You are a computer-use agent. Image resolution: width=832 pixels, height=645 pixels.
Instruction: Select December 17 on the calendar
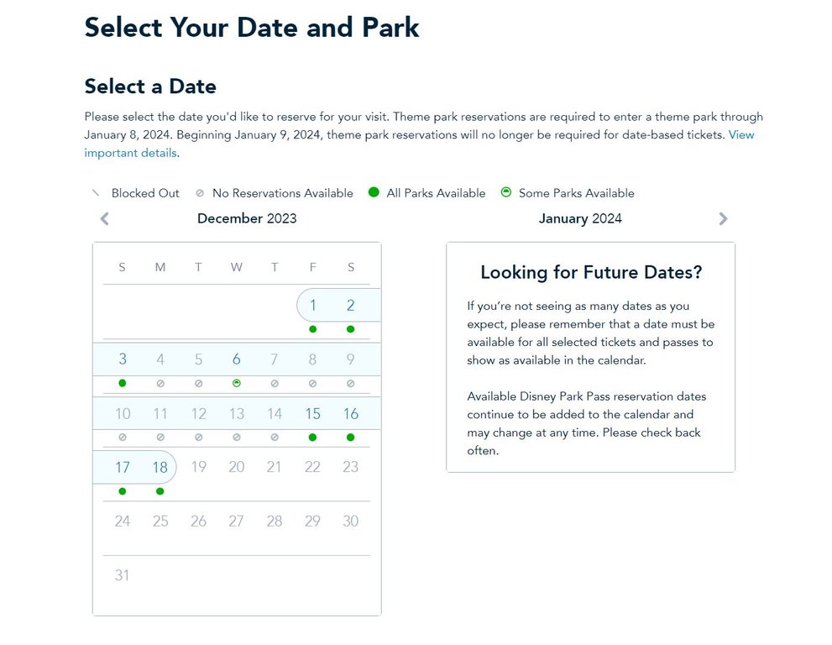tap(123, 468)
